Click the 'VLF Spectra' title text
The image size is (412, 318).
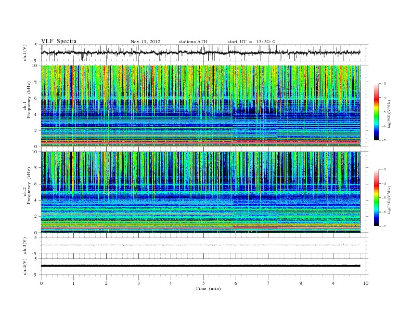tap(59, 41)
